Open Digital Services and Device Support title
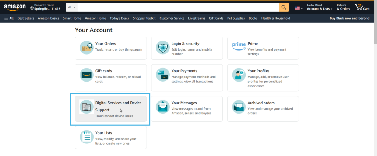The height and width of the screenshot is (156, 377). (118, 106)
